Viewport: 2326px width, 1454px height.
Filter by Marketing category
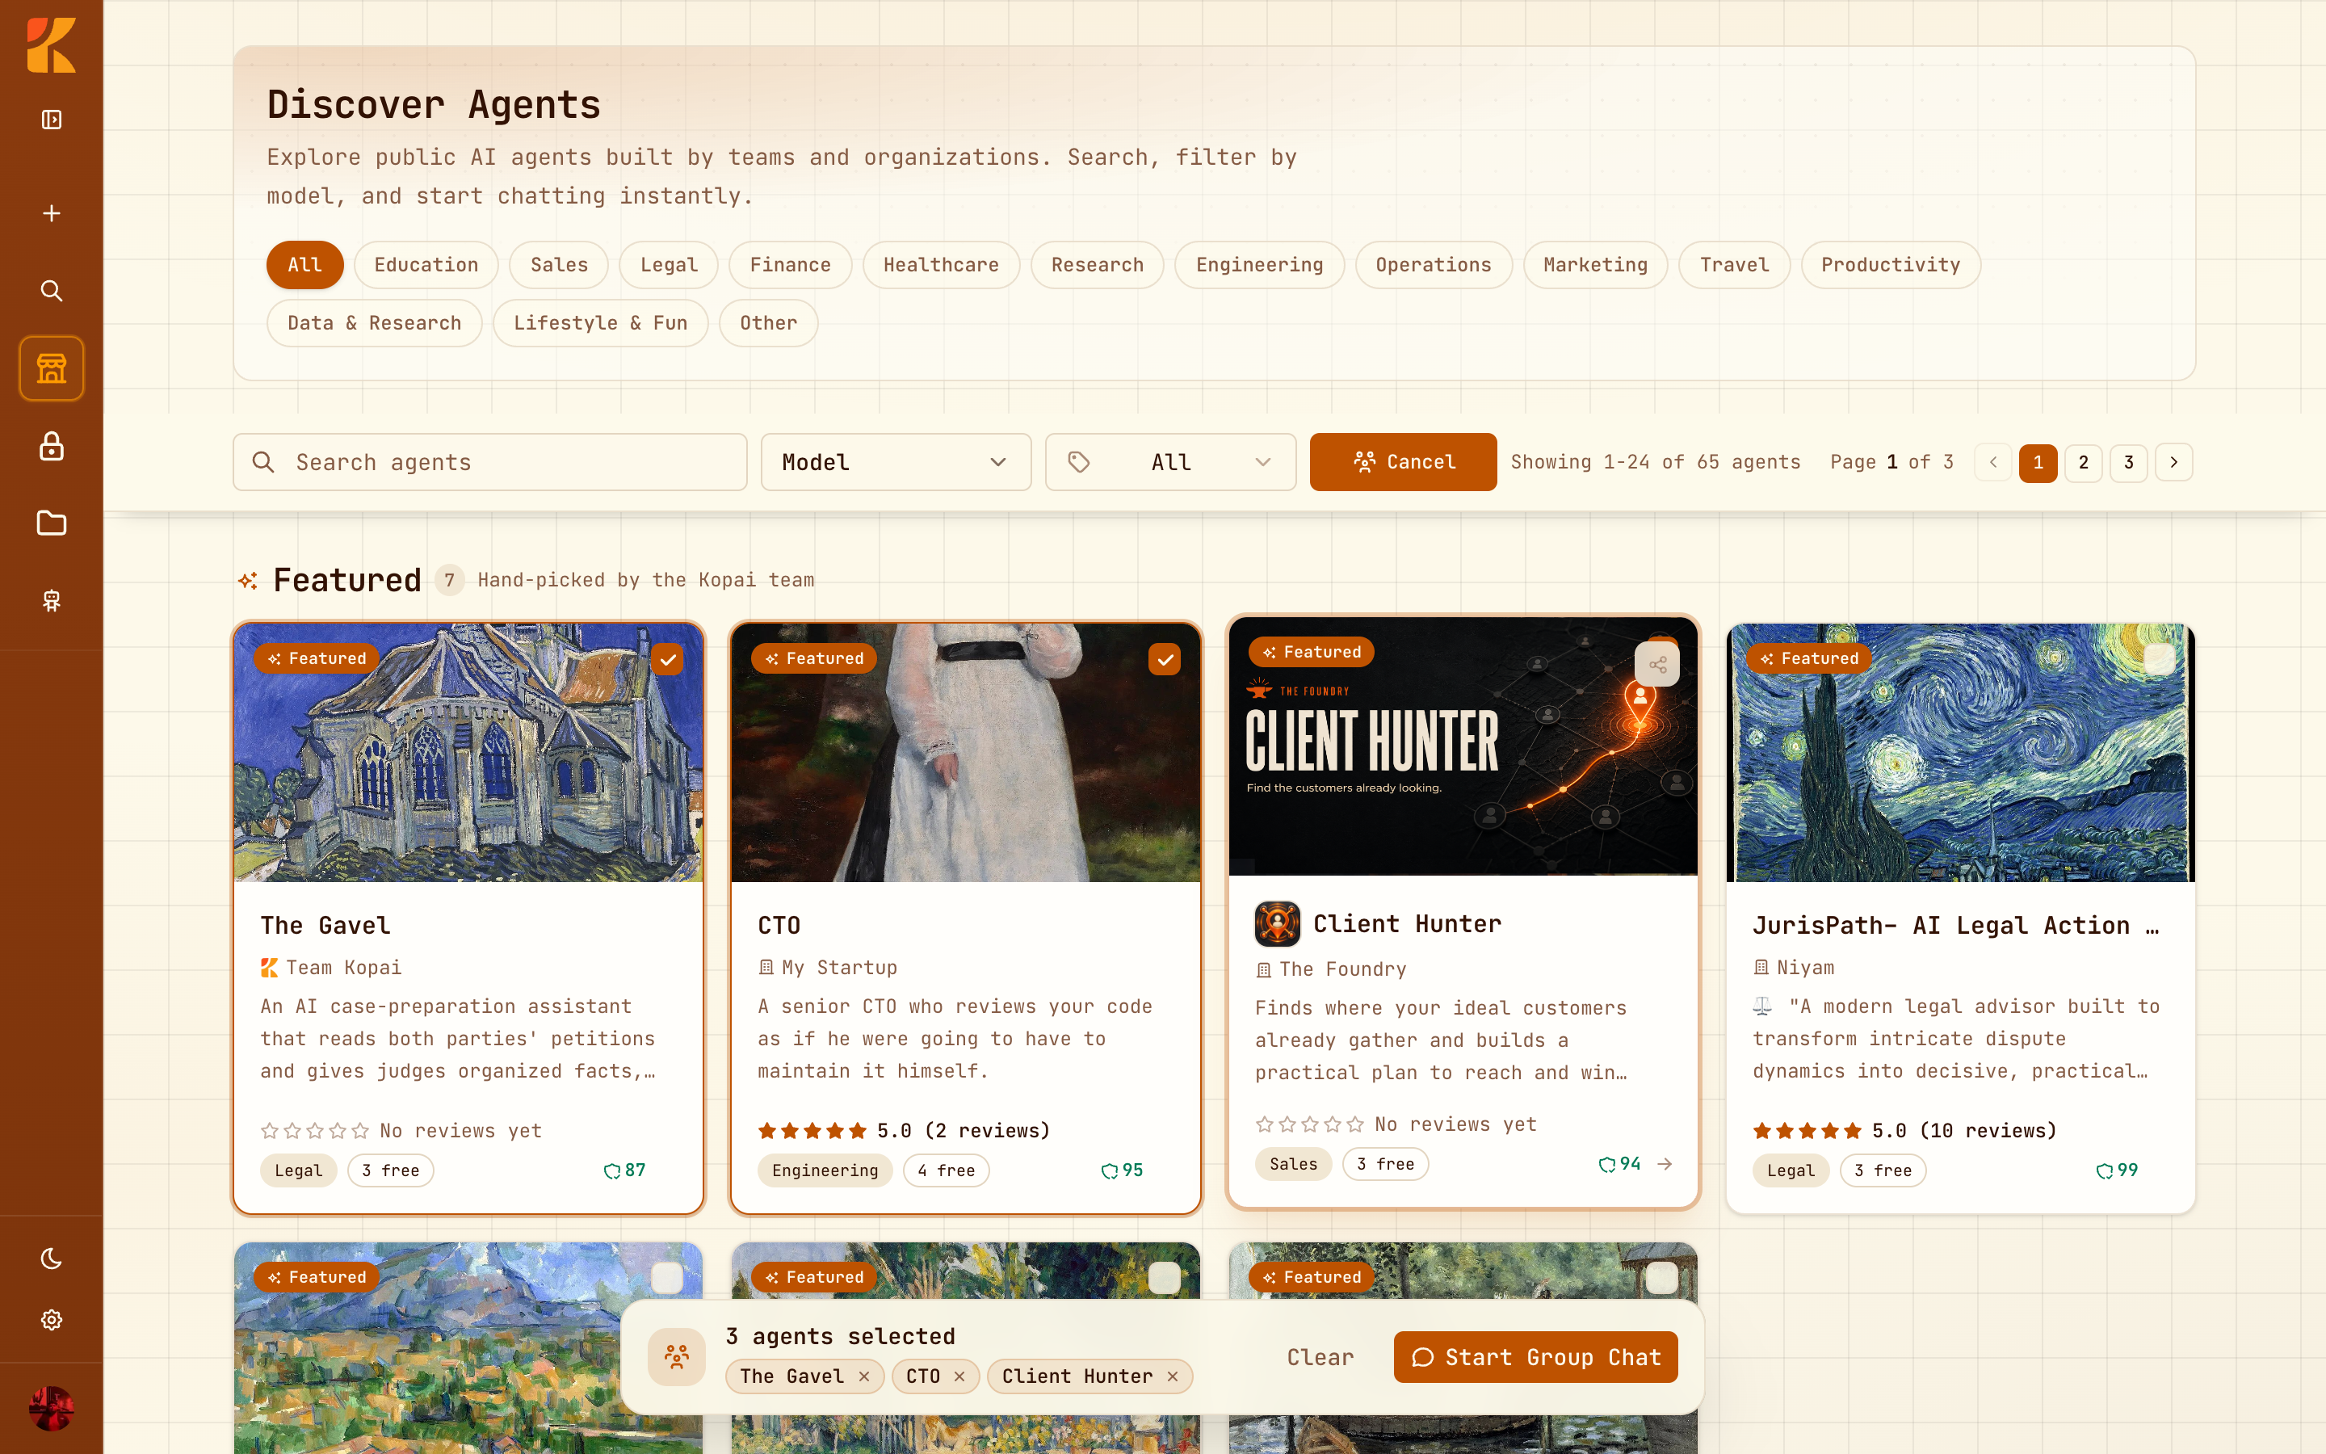coord(1596,264)
